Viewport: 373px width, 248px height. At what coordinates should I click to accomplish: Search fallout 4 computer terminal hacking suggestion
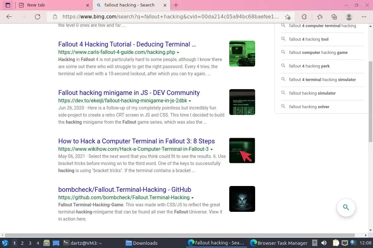(322, 26)
